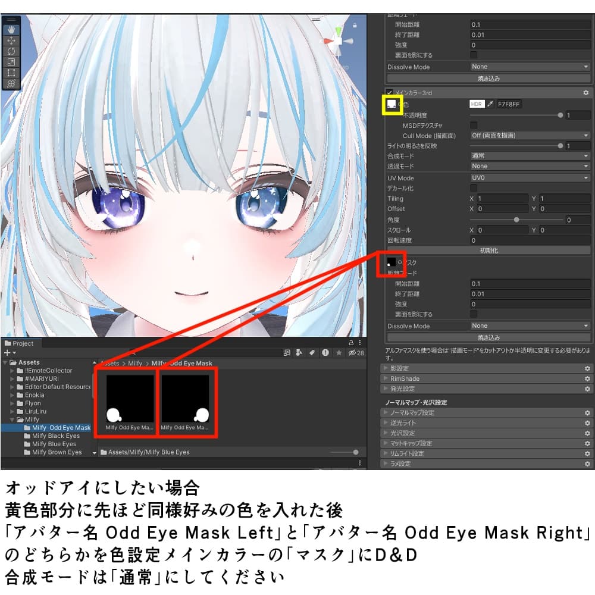Open the 影設定 gear settings icon

[x=587, y=368]
